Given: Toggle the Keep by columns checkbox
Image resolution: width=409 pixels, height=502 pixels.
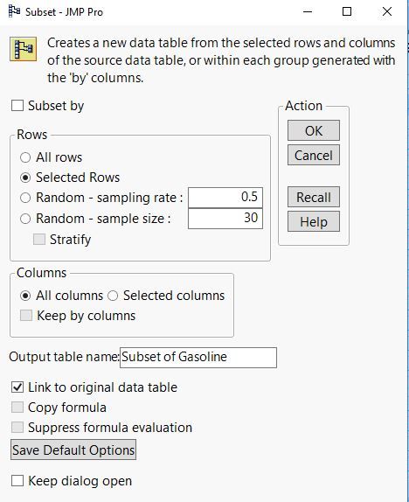Looking at the screenshot, I should point(26,316).
